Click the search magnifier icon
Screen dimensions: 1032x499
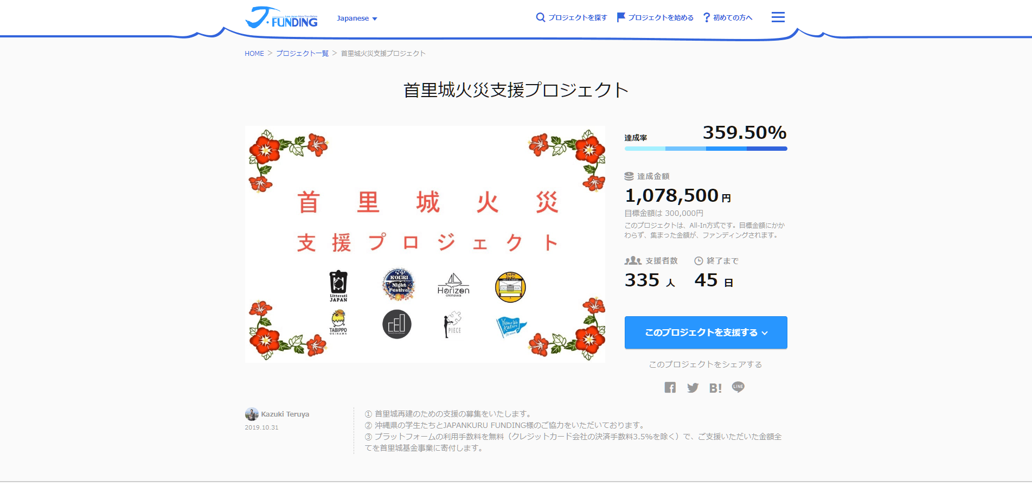pos(540,17)
